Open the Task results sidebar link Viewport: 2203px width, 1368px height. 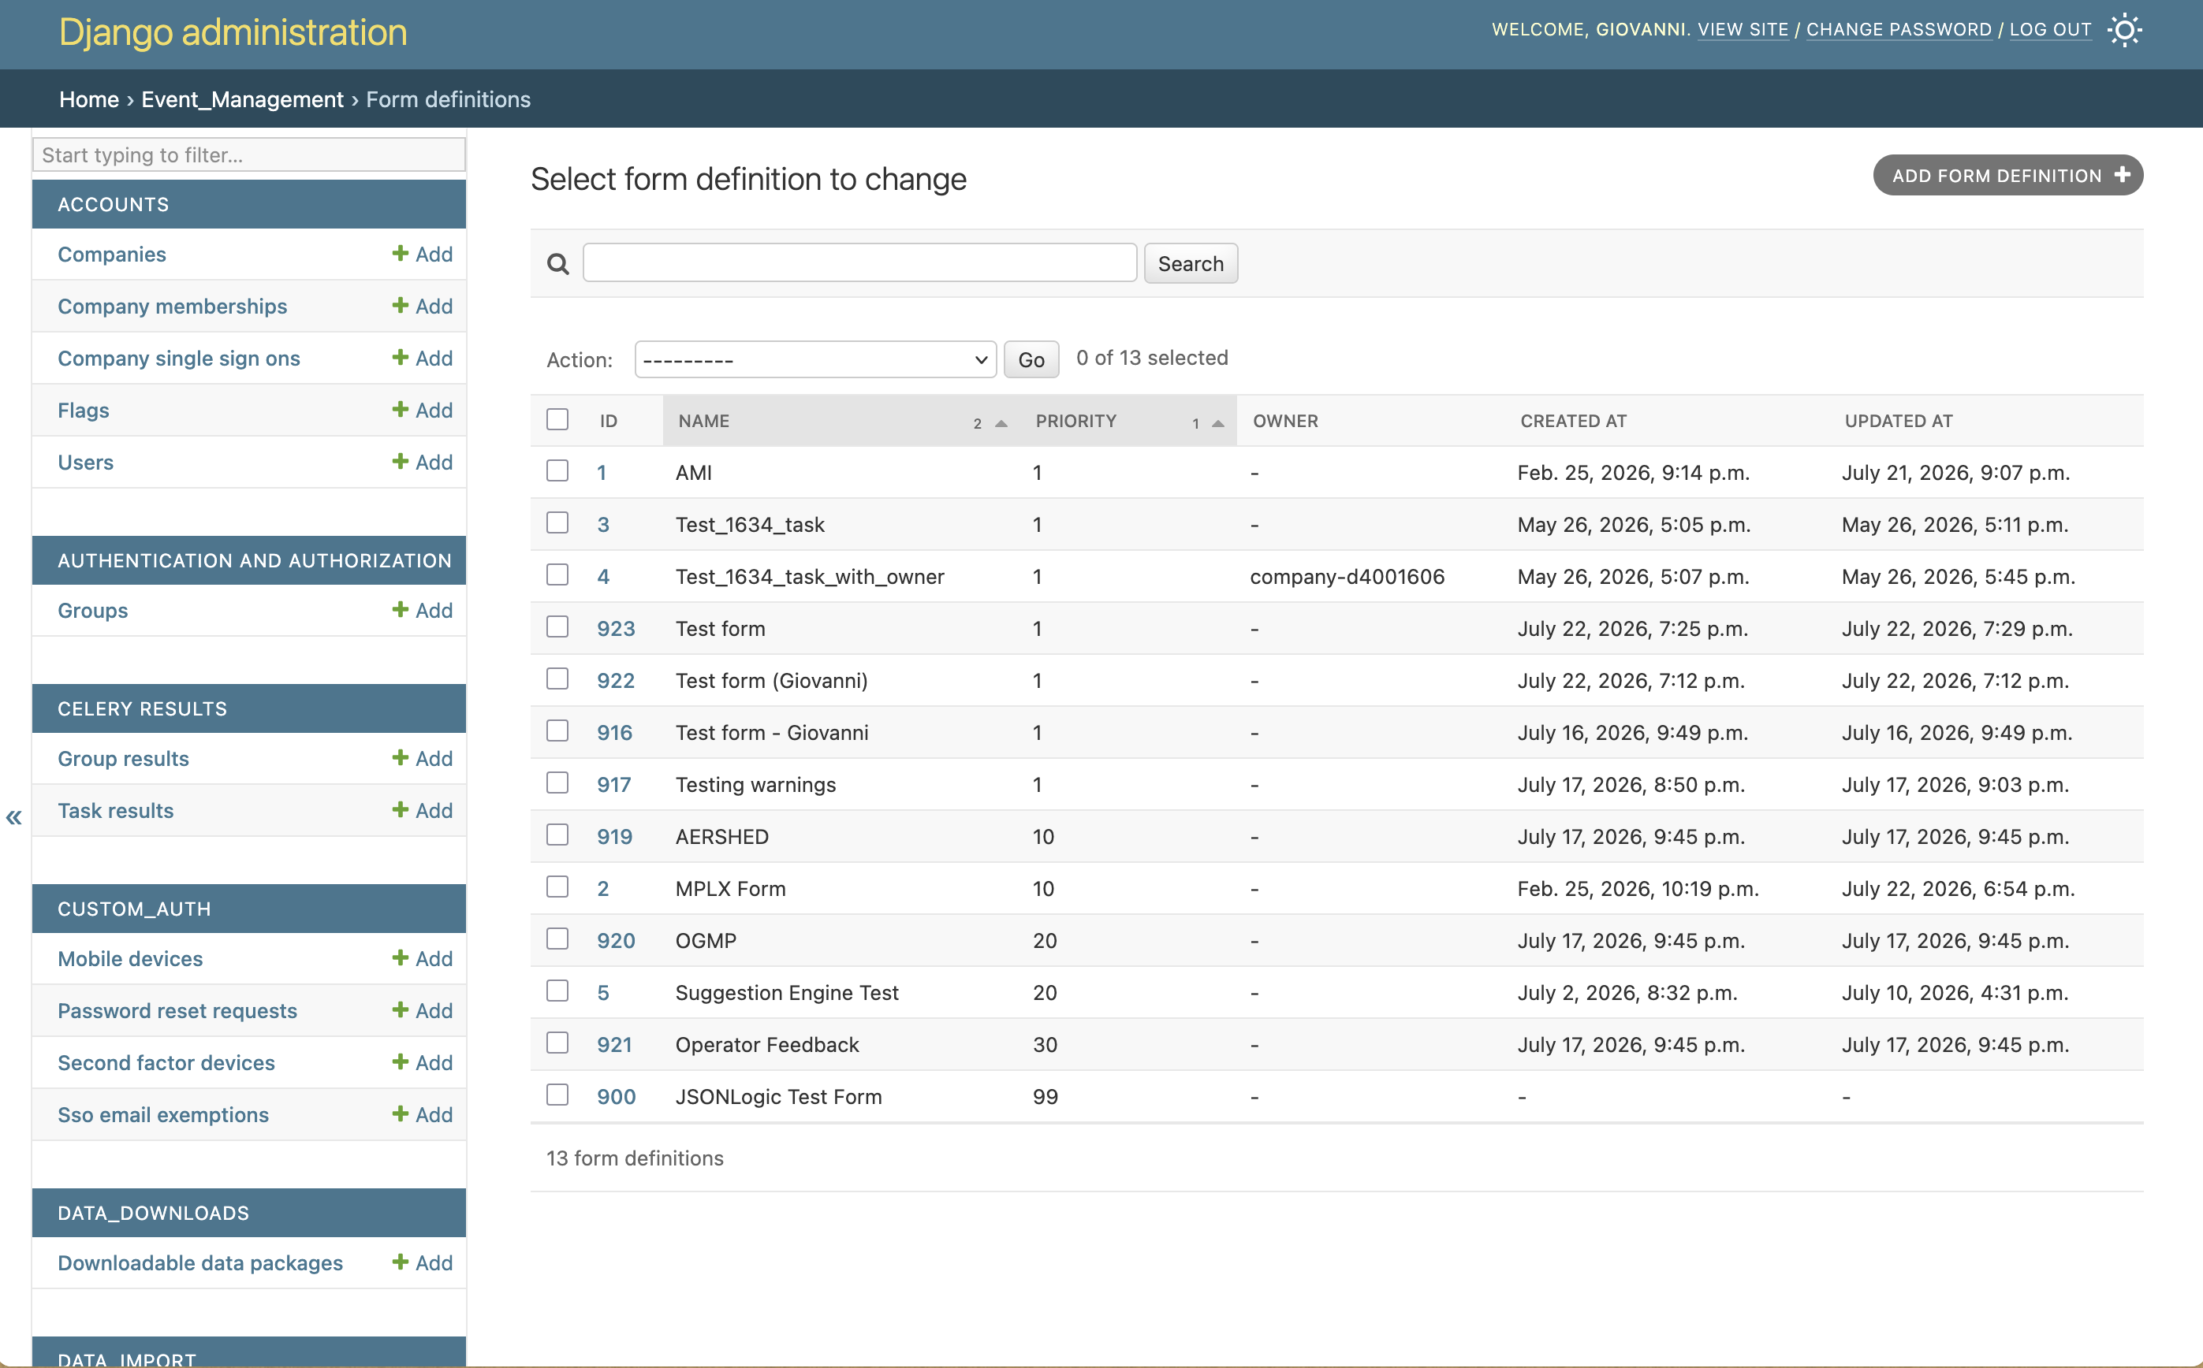116,811
